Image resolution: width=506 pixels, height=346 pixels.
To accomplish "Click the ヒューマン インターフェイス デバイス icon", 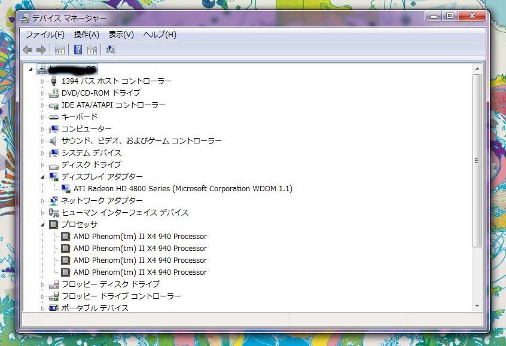I will (54, 213).
